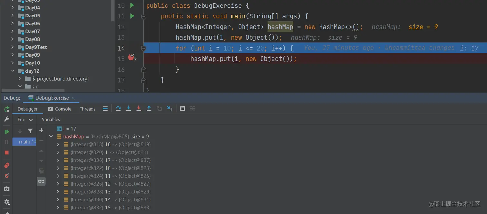Expand the Day08 folder
This screenshot has height=214, width=487.
click(x=12, y=39)
